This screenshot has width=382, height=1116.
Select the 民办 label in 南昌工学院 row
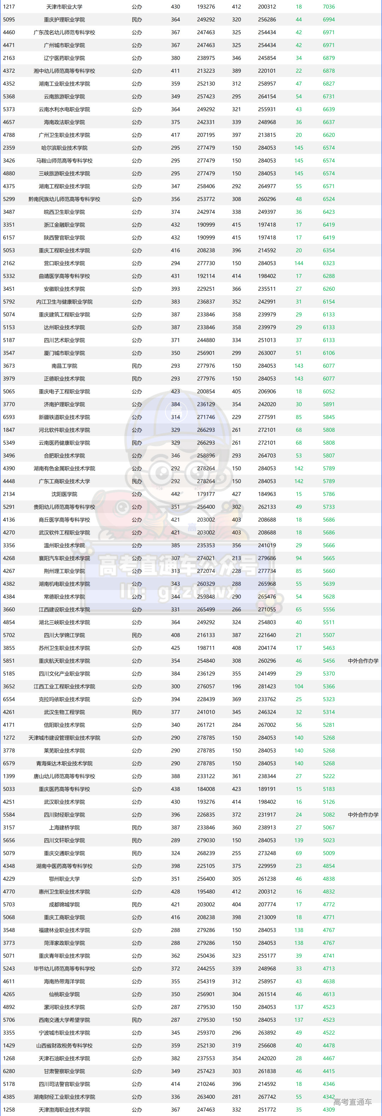click(137, 366)
